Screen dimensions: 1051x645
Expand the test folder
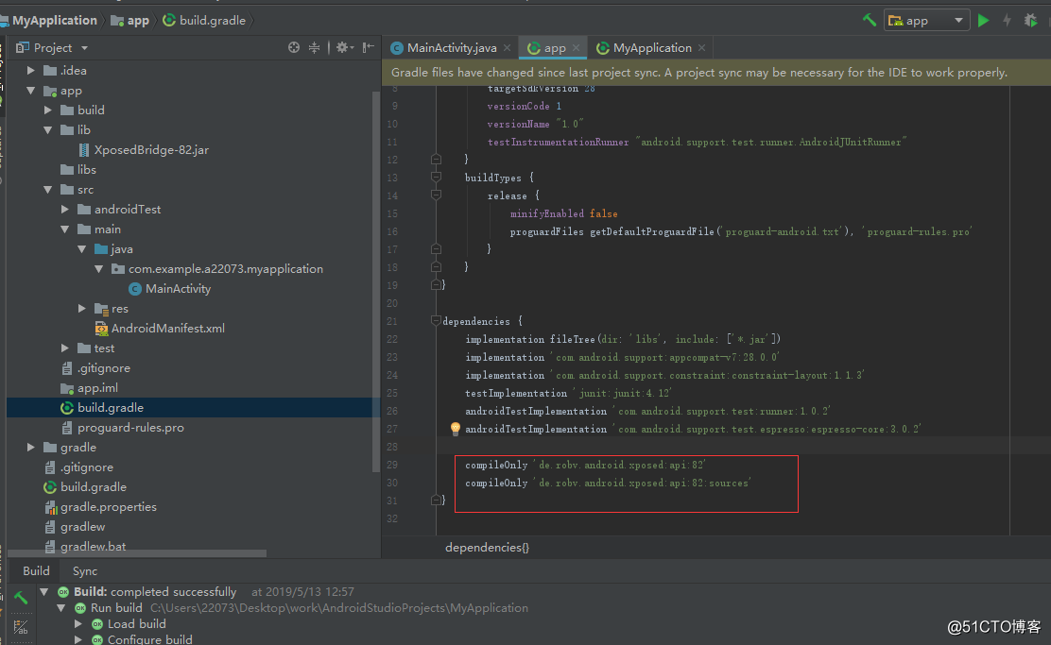point(65,348)
